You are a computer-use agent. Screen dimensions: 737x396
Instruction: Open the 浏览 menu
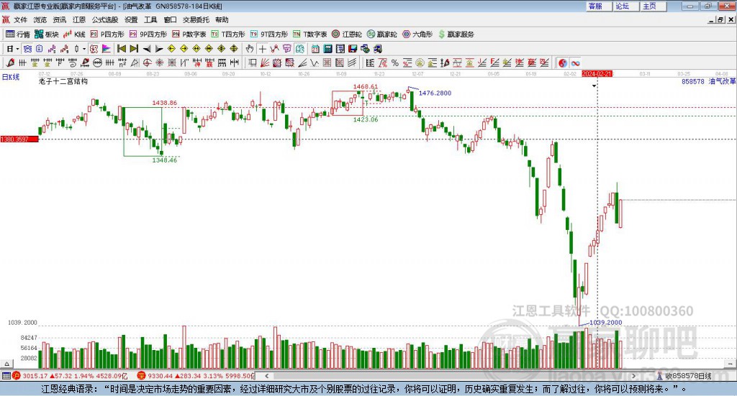pos(40,19)
